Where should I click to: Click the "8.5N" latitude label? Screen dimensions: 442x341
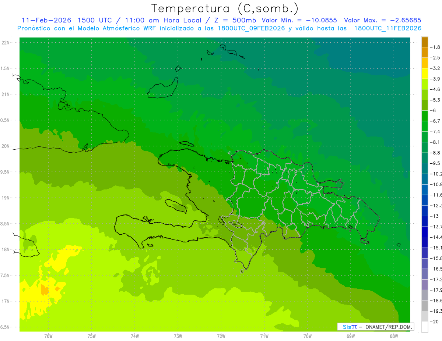coord(5,224)
